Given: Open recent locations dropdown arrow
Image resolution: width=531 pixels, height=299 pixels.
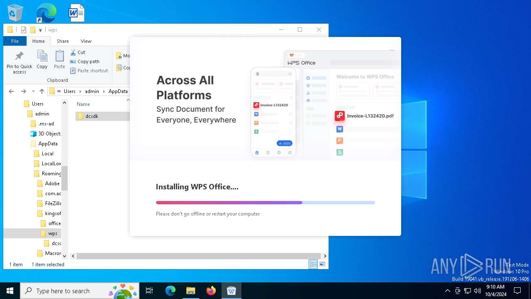Looking at the screenshot, I should point(34,91).
